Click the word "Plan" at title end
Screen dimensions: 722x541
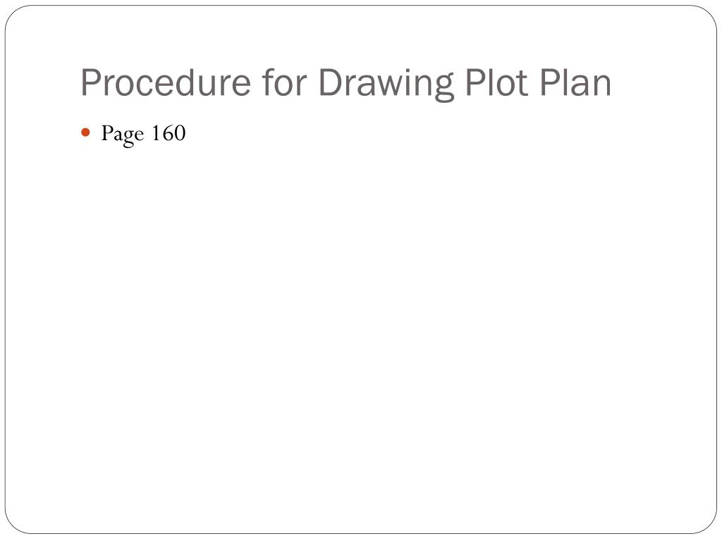point(575,83)
